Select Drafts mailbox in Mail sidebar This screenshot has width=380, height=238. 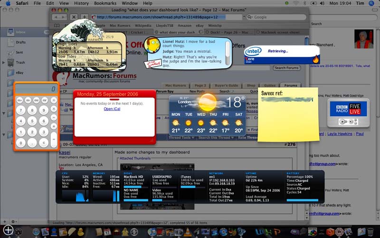[x=20, y=42]
